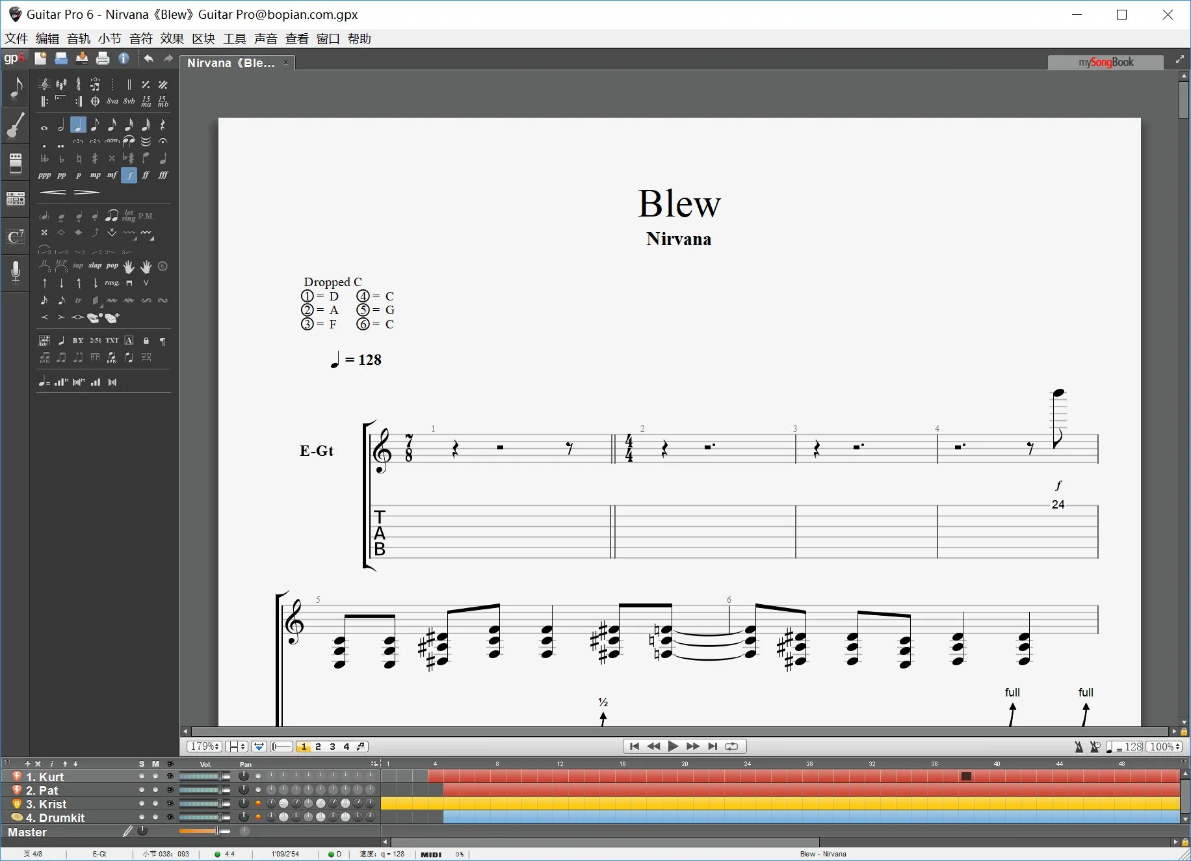Apply the flat accidental
1191x861 pixels.
(61, 158)
